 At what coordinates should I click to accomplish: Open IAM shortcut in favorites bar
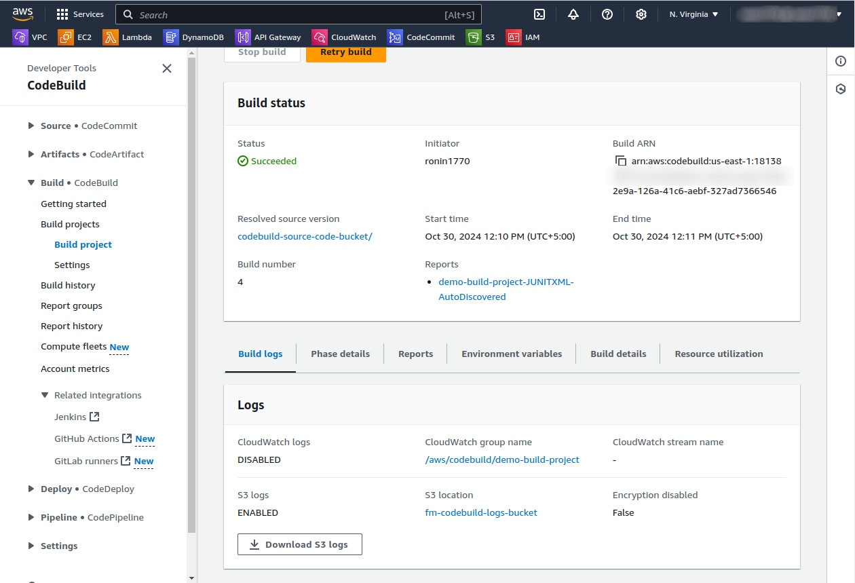click(x=523, y=37)
